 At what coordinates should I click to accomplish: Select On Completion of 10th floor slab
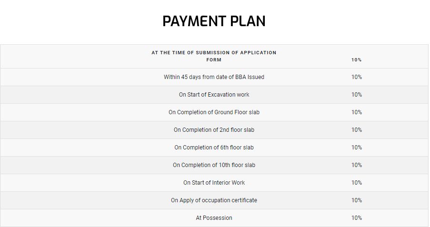214,165
